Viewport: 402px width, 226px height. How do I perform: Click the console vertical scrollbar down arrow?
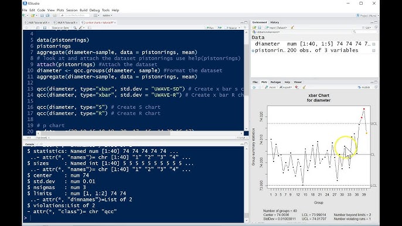point(246,220)
